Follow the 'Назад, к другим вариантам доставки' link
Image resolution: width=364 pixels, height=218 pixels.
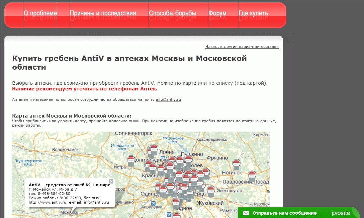pos(242,47)
